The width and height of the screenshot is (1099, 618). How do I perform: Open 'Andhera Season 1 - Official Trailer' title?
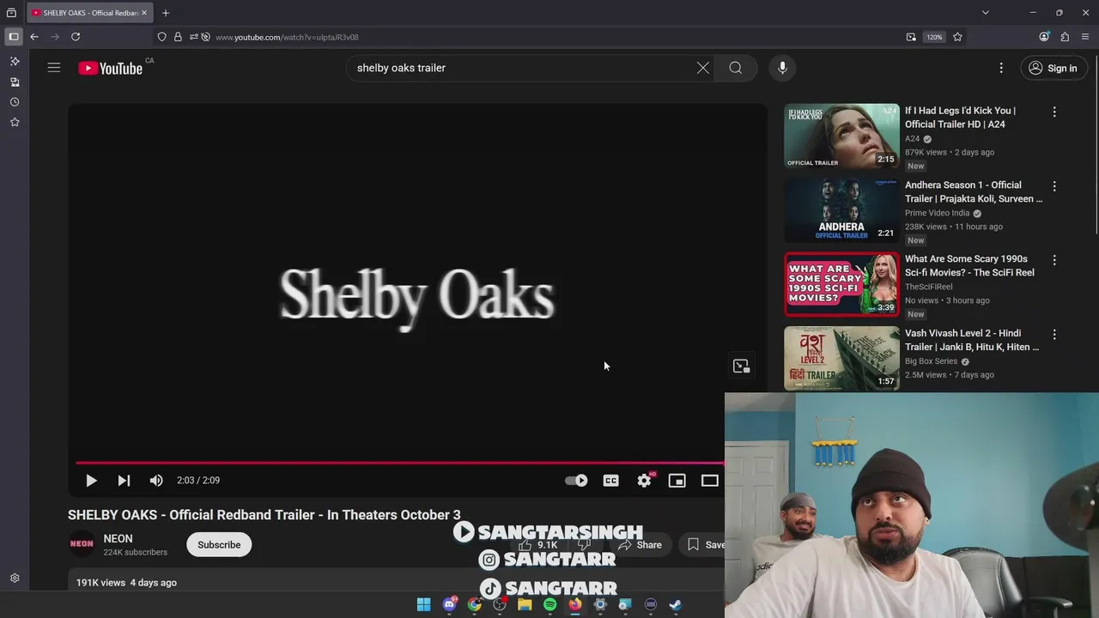[x=974, y=191]
